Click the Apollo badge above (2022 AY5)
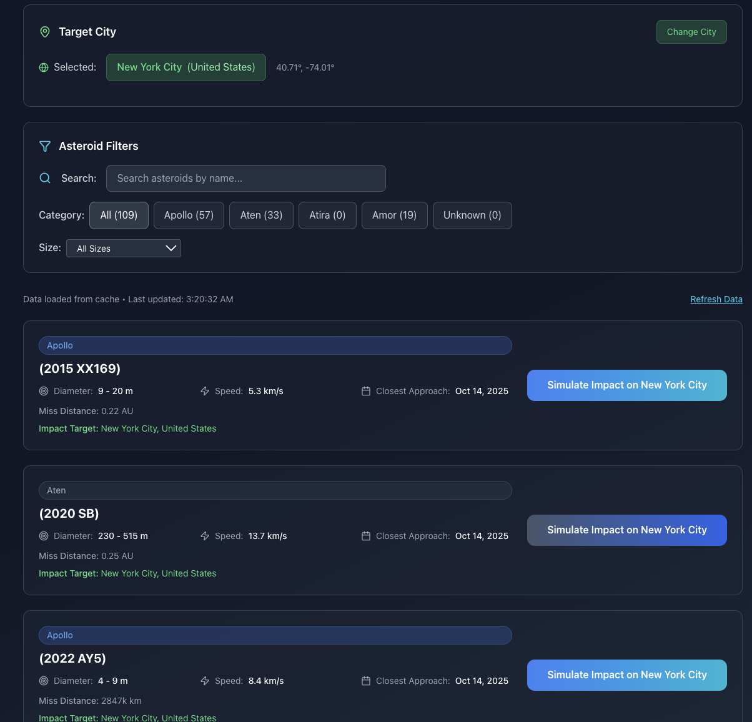The width and height of the screenshot is (752, 722). (275, 635)
